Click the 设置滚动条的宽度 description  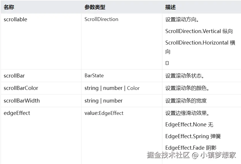coord(186,101)
